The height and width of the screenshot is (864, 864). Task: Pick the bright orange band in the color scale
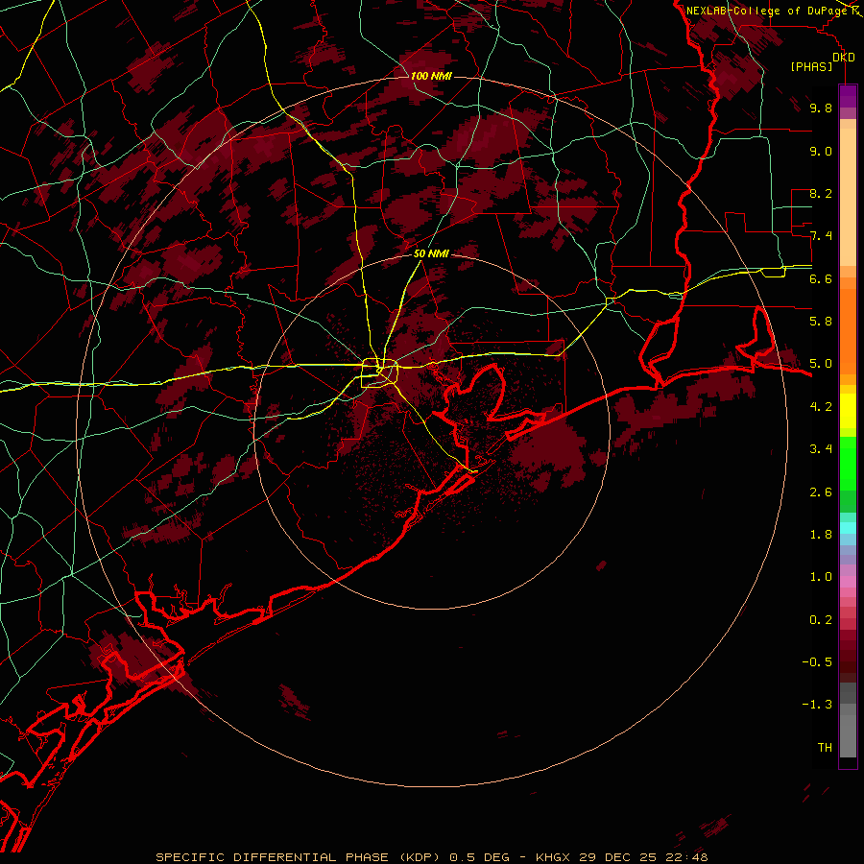pyautogui.click(x=848, y=332)
